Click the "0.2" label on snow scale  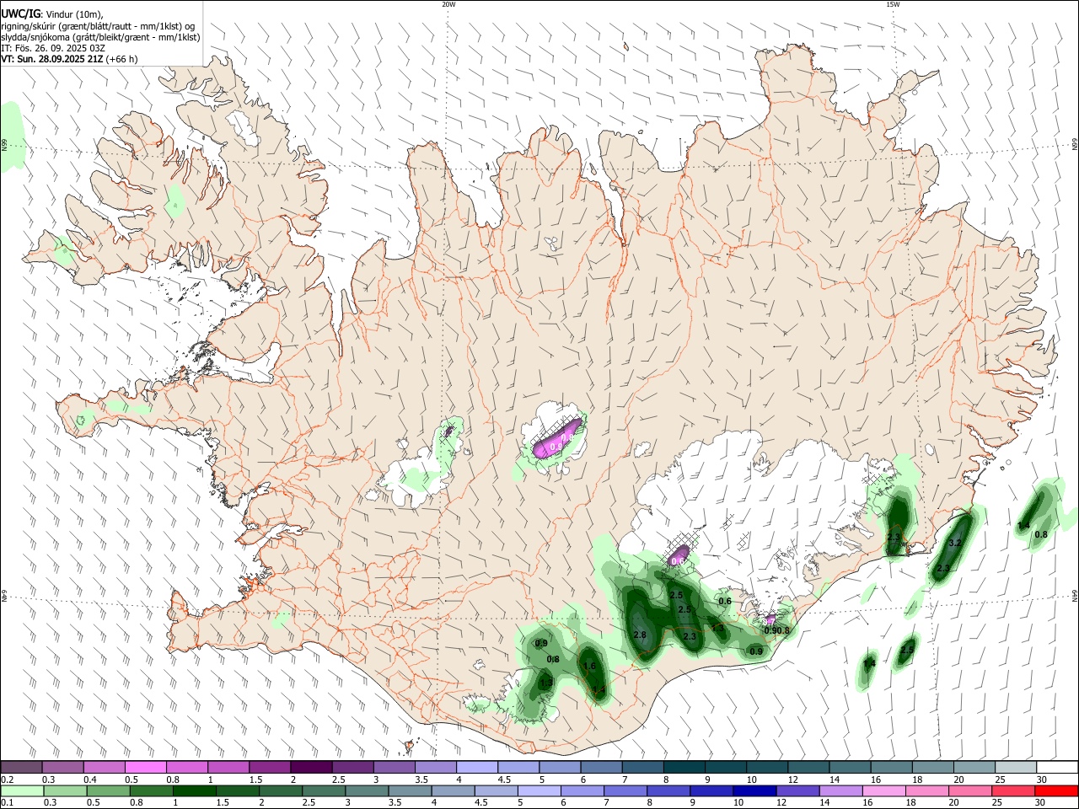(7, 780)
